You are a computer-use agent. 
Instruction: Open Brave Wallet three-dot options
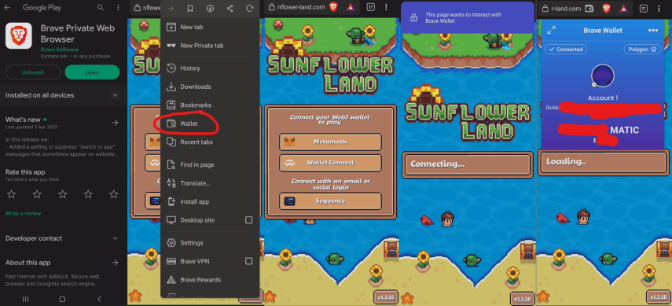click(652, 30)
